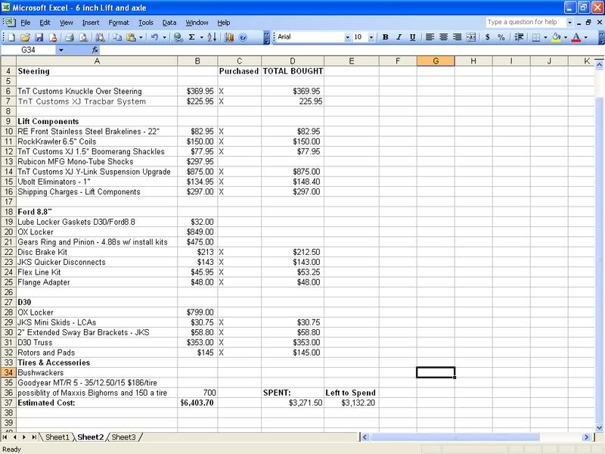
Task: Open the Arial font name dropdown
Action: pos(347,37)
